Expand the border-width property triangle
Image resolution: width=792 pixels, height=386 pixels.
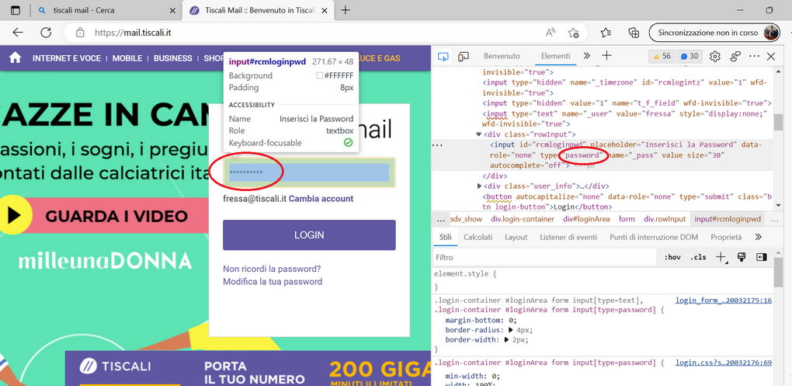point(506,340)
